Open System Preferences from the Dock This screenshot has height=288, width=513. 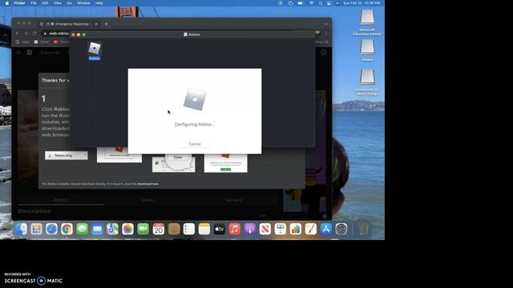point(341,230)
